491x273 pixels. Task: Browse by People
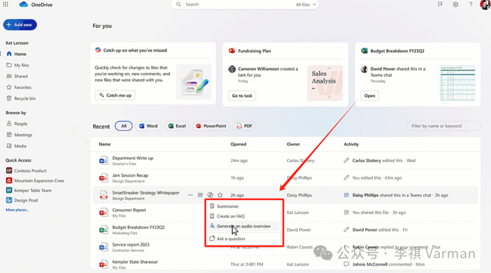point(17,124)
